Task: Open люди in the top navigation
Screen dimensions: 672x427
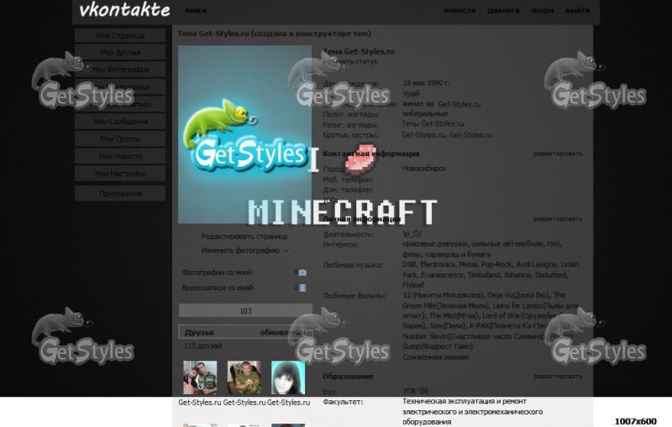Action: (543, 10)
